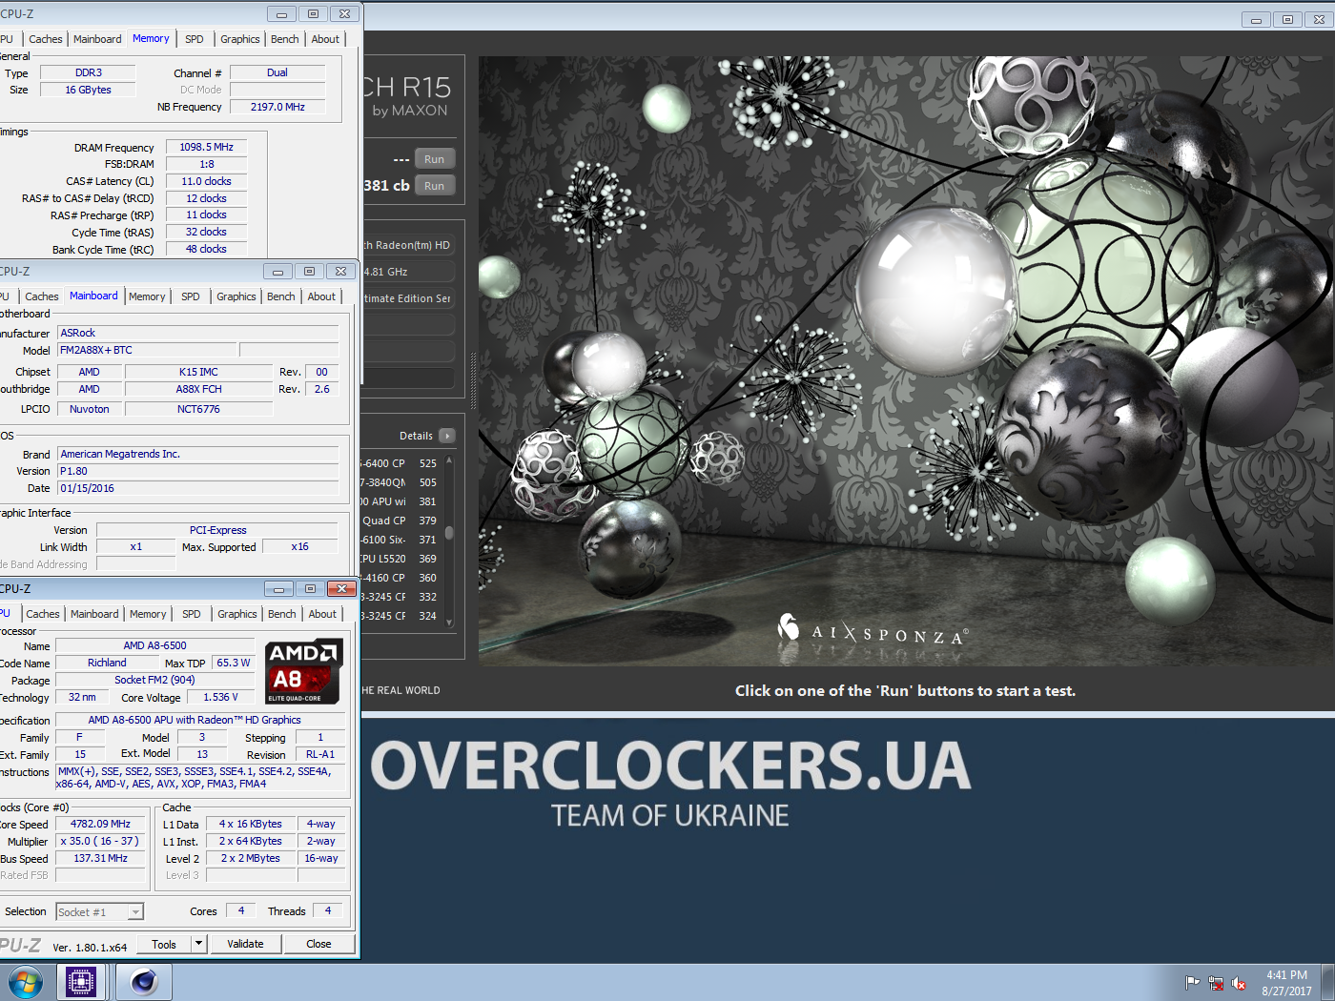Viewport: 1335px width, 1001px height.
Task: Click the BIOS date 01/15/2016 field
Action: (x=198, y=488)
